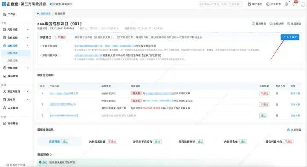Viewport: 307px width, 167px height.
Task: Open company name link in row 1
Action: pos(64,93)
